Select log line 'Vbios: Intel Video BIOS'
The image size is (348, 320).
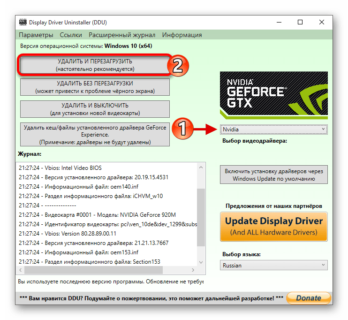[60, 168]
